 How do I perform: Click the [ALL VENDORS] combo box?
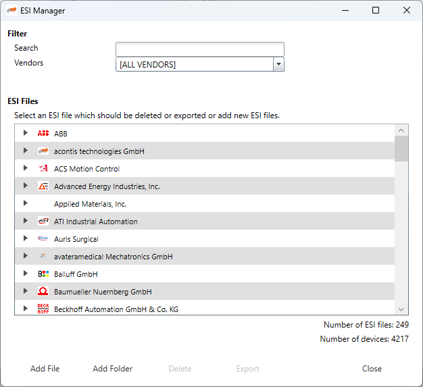(200, 64)
